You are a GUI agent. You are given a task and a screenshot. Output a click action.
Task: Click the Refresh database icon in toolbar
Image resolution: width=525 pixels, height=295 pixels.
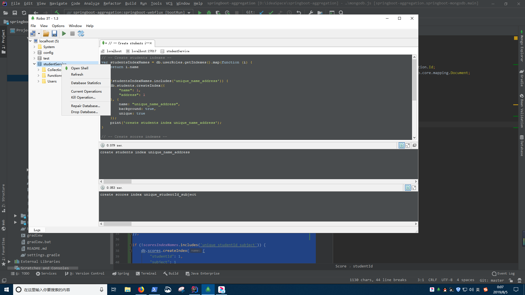click(x=81, y=33)
